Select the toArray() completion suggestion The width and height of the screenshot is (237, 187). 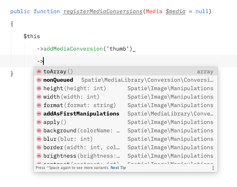tap(126, 71)
